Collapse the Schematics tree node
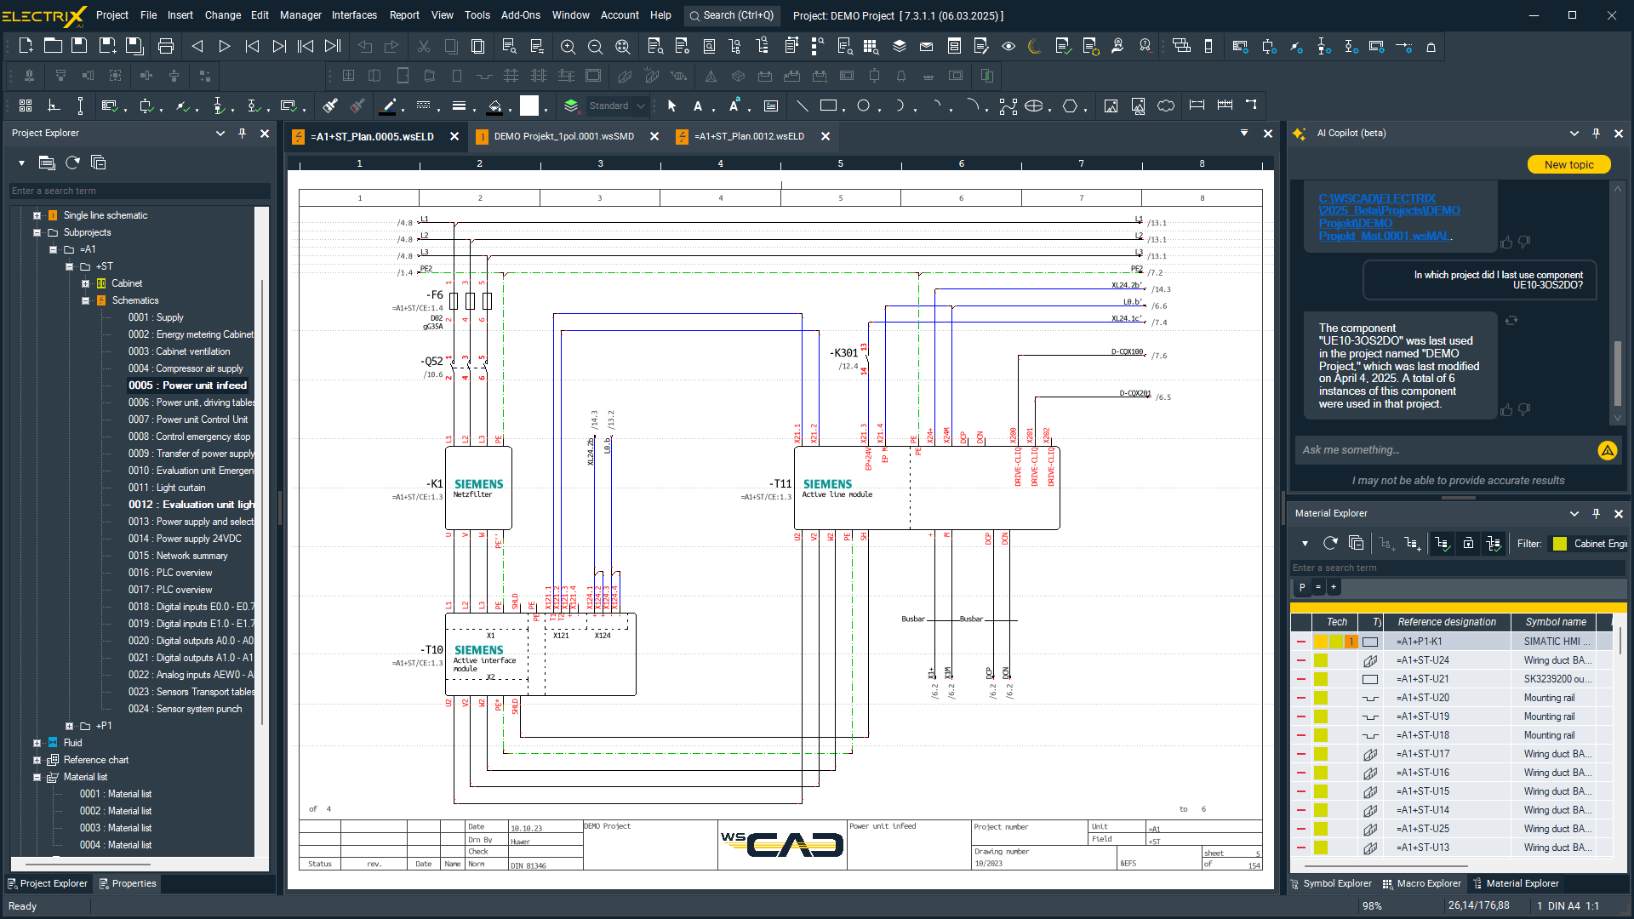This screenshot has width=1634, height=919. pyautogui.click(x=86, y=300)
